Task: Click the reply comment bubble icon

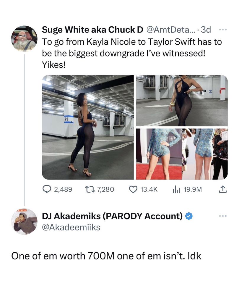Action: [48, 189]
